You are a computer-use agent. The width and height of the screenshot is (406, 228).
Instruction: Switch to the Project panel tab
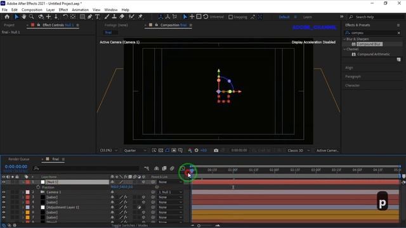[x=9, y=25]
